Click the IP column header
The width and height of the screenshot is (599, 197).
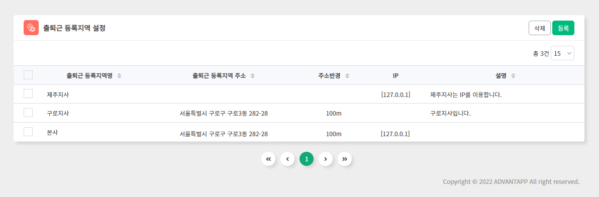pos(395,75)
